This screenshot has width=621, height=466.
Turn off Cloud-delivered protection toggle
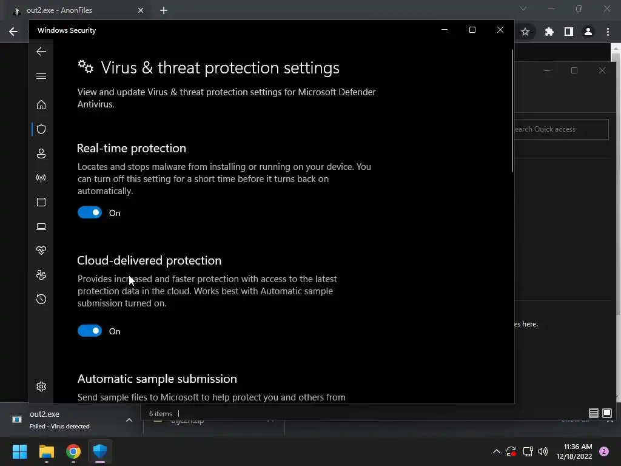click(x=90, y=331)
